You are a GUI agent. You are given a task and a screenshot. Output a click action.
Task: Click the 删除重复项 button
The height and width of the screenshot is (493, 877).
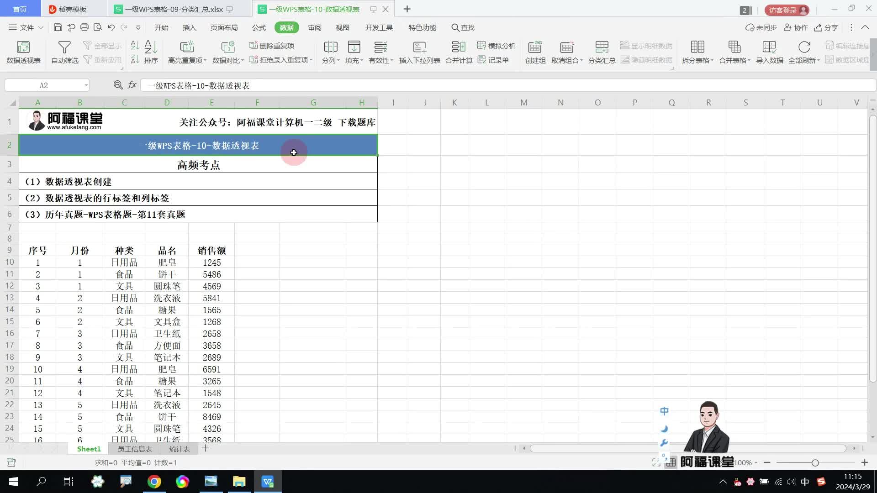(272, 46)
